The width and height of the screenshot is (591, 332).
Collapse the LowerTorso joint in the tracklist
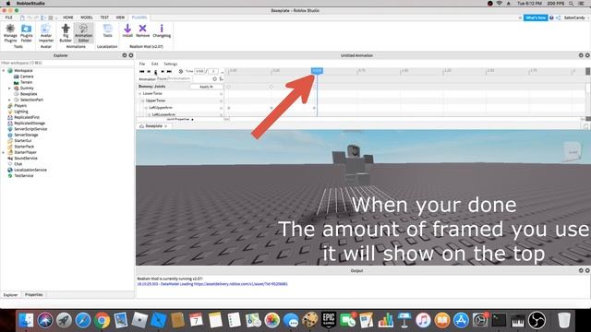pyautogui.click(x=139, y=93)
